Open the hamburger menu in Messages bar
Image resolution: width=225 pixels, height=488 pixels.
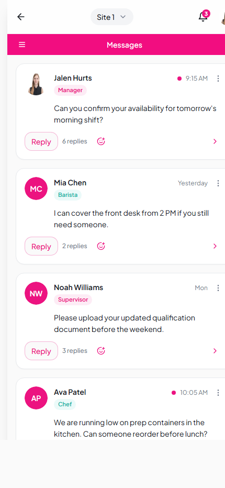[x=22, y=45]
